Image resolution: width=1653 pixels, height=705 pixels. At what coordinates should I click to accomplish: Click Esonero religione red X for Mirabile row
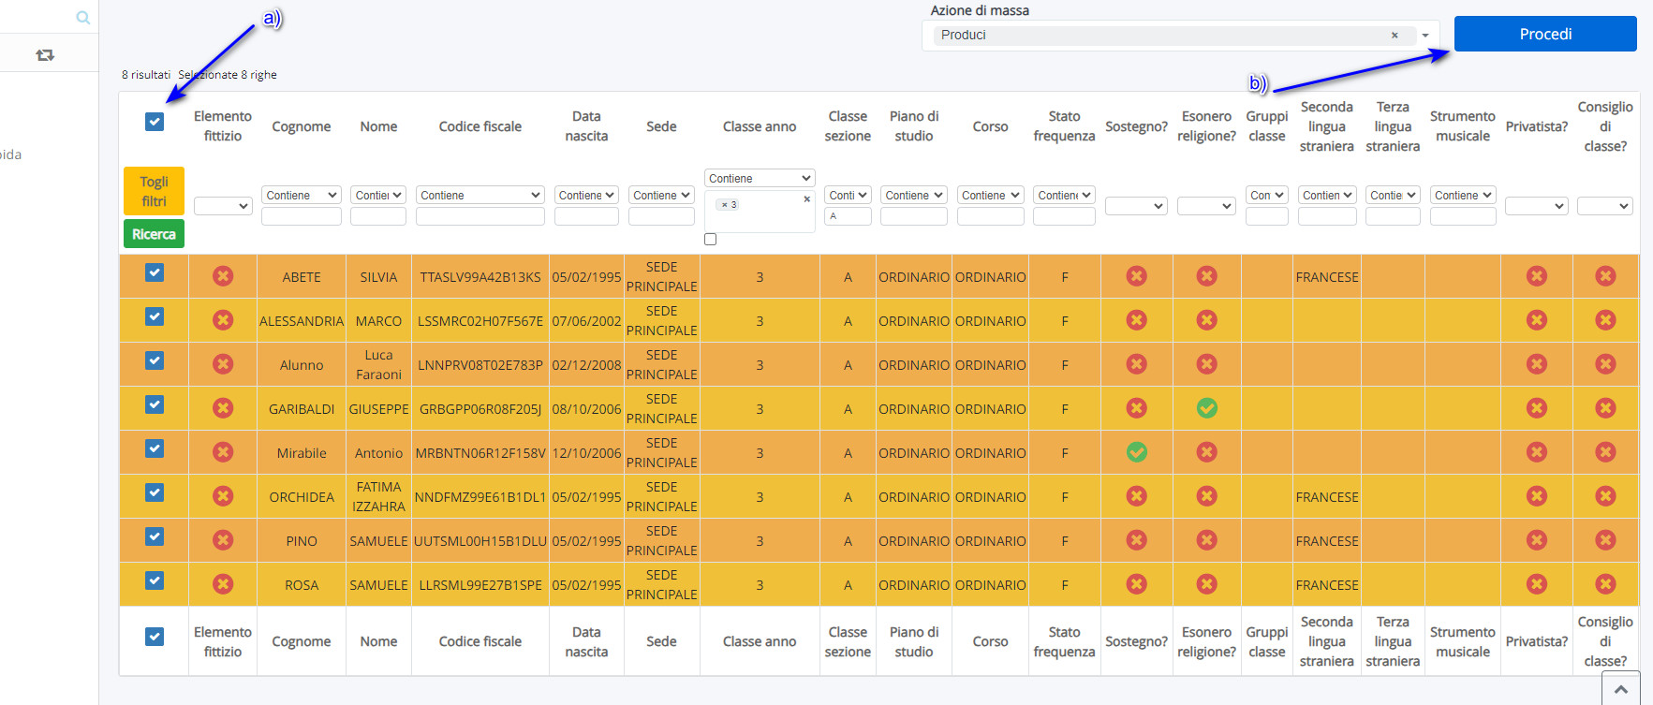[1207, 452]
